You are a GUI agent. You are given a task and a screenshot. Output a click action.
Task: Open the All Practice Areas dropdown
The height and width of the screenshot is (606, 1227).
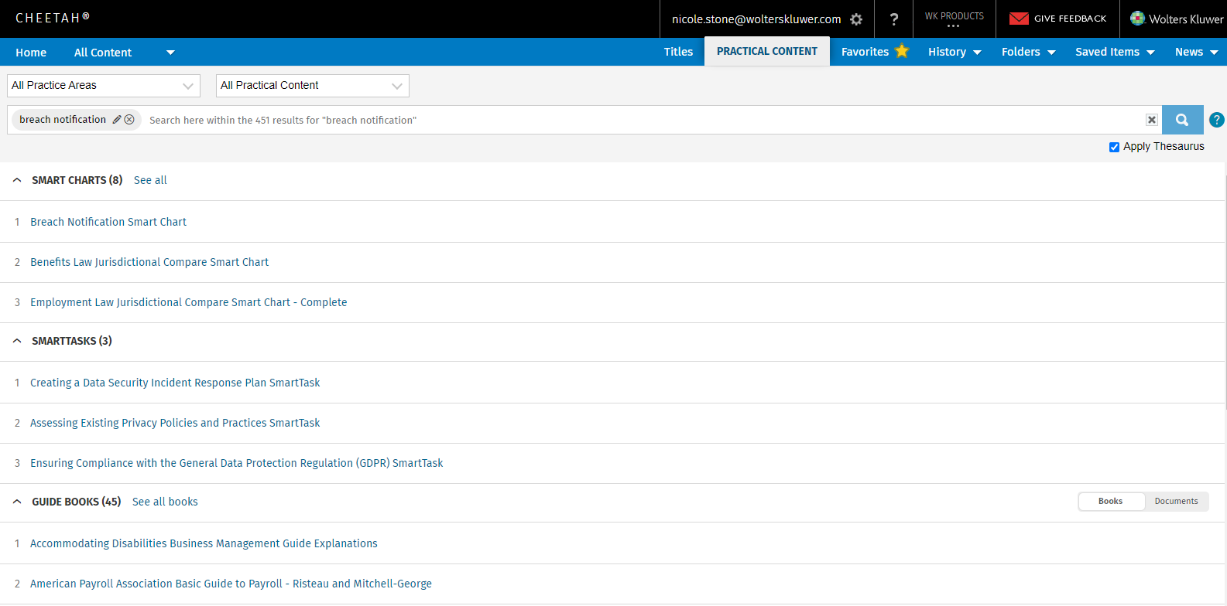point(104,86)
